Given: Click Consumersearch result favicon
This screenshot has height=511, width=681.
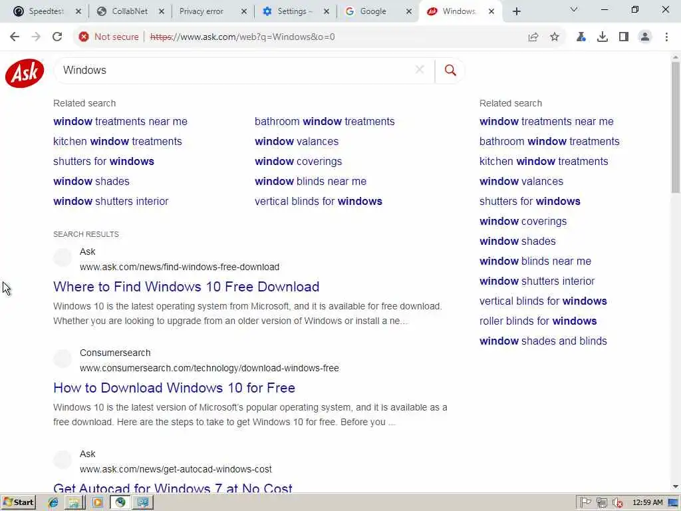Looking at the screenshot, I should 63,359.
